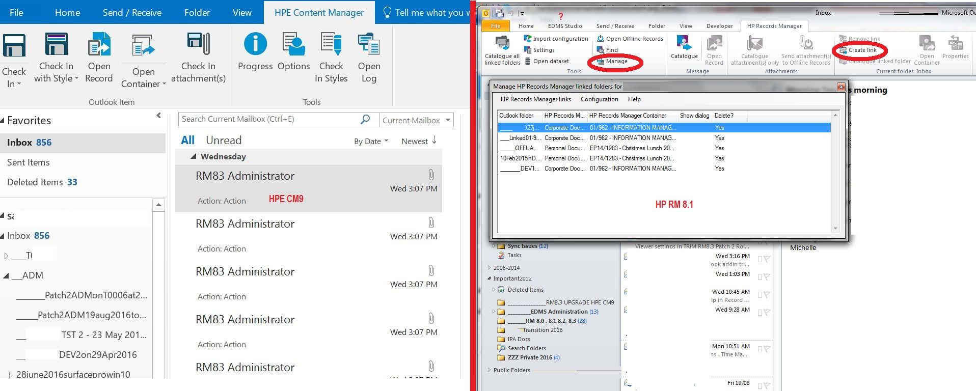Click Create link in Current folder group

coord(858,50)
